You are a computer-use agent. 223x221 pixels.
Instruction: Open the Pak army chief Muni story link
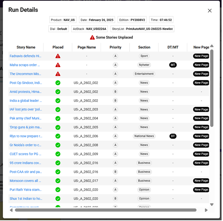[x=25, y=118]
